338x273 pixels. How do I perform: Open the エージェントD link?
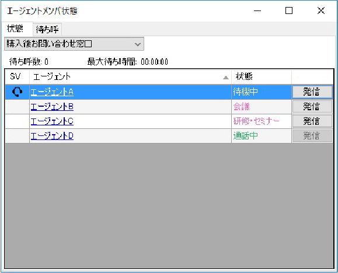coord(52,136)
